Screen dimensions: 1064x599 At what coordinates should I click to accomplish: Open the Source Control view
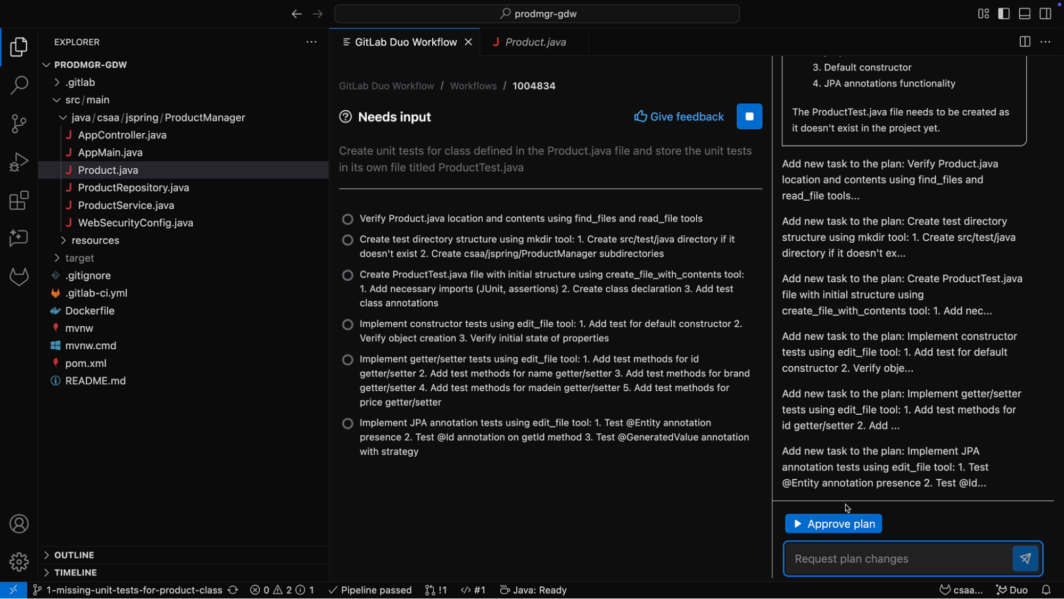19,123
